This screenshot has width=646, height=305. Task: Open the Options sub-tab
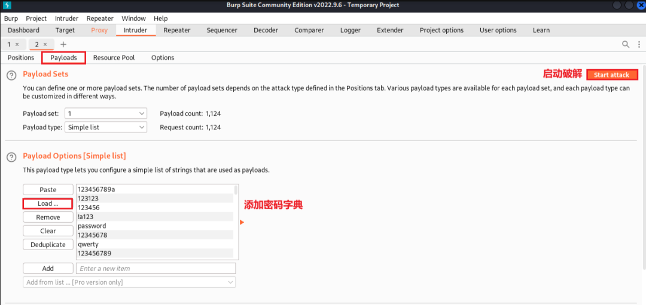[x=163, y=57]
